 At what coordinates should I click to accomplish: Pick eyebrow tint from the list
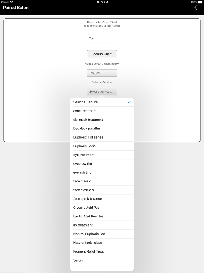102,164
